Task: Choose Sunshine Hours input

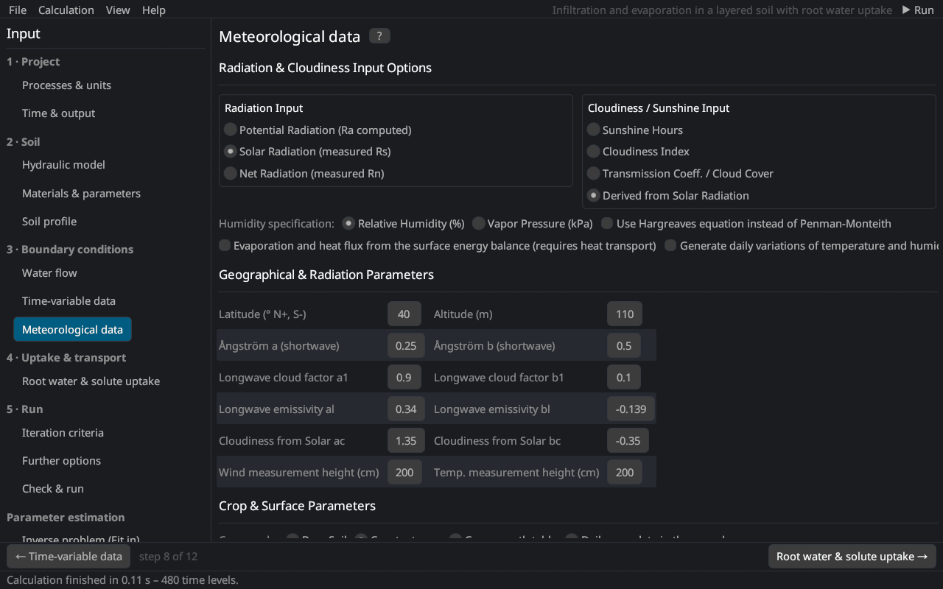Action: click(x=635, y=130)
